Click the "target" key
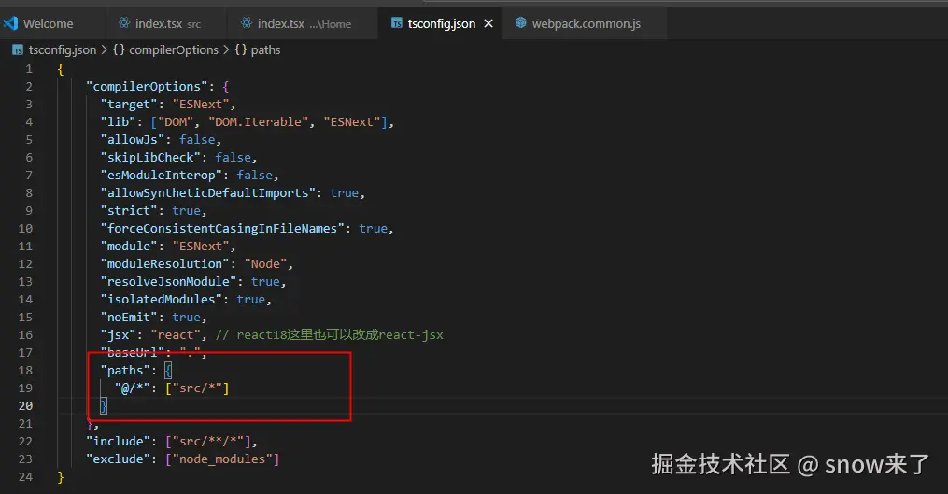The height and width of the screenshot is (494, 948). [130, 104]
